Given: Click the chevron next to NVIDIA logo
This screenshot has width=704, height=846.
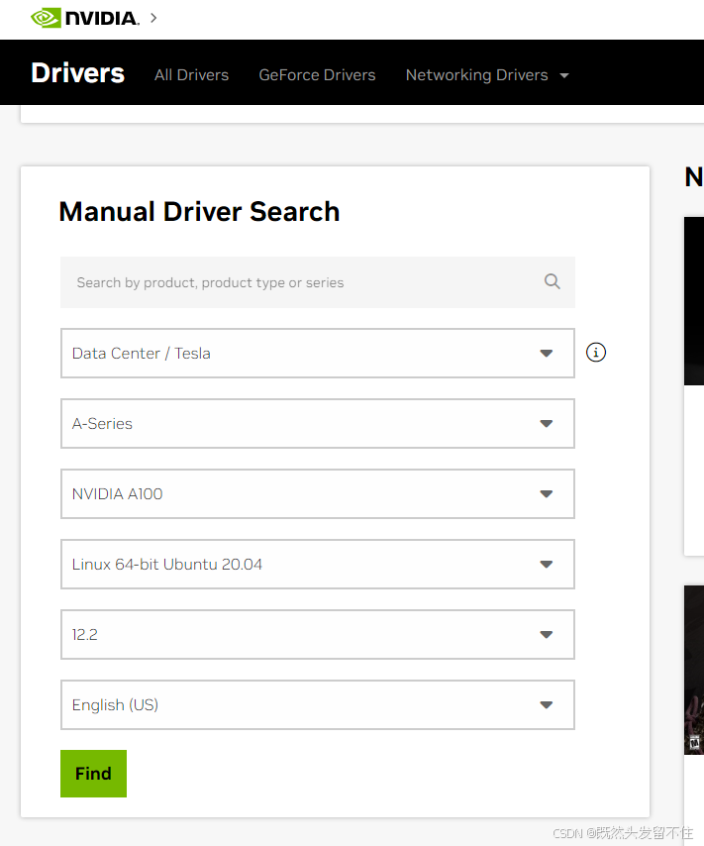Looking at the screenshot, I should point(153,18).
